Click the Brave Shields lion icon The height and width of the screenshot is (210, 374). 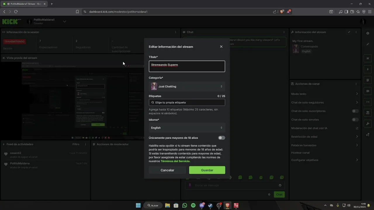click(x=282, y=12)
